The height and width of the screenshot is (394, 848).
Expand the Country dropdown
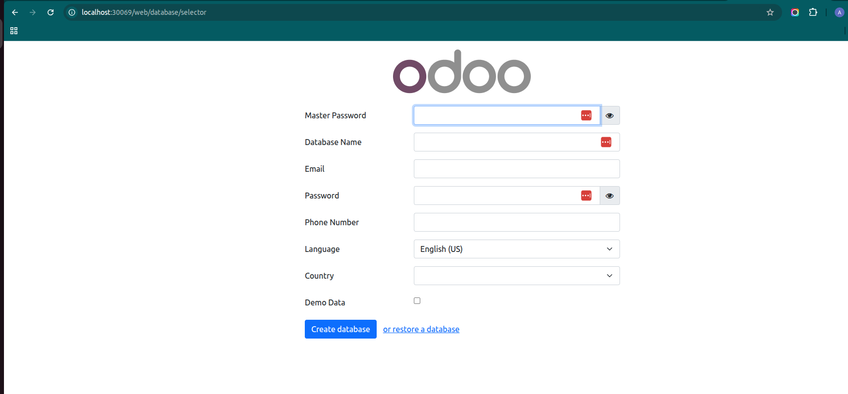(x=517, y=276)
